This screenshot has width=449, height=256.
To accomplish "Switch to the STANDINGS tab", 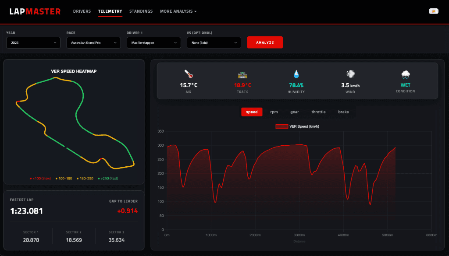I will pyautogui.click(x=141, y=11).
